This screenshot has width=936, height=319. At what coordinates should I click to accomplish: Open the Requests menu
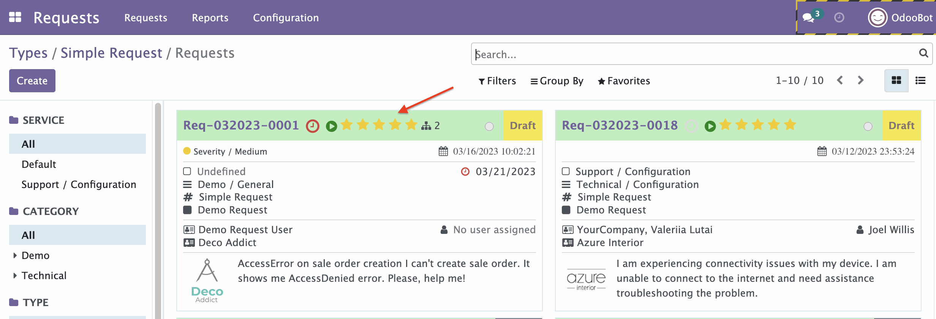tap(146, 17)
